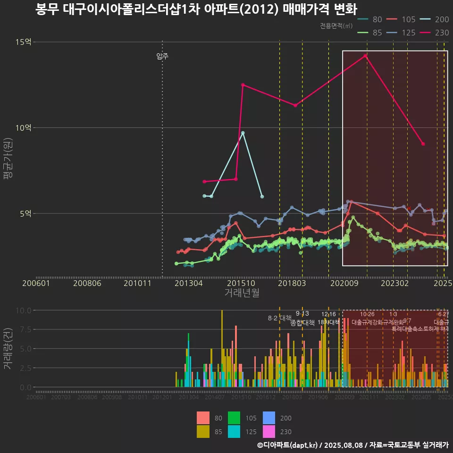Click the chart title 매매가격 변화 text
Screen dimensions: 453x453
click(x=320, y=9)
